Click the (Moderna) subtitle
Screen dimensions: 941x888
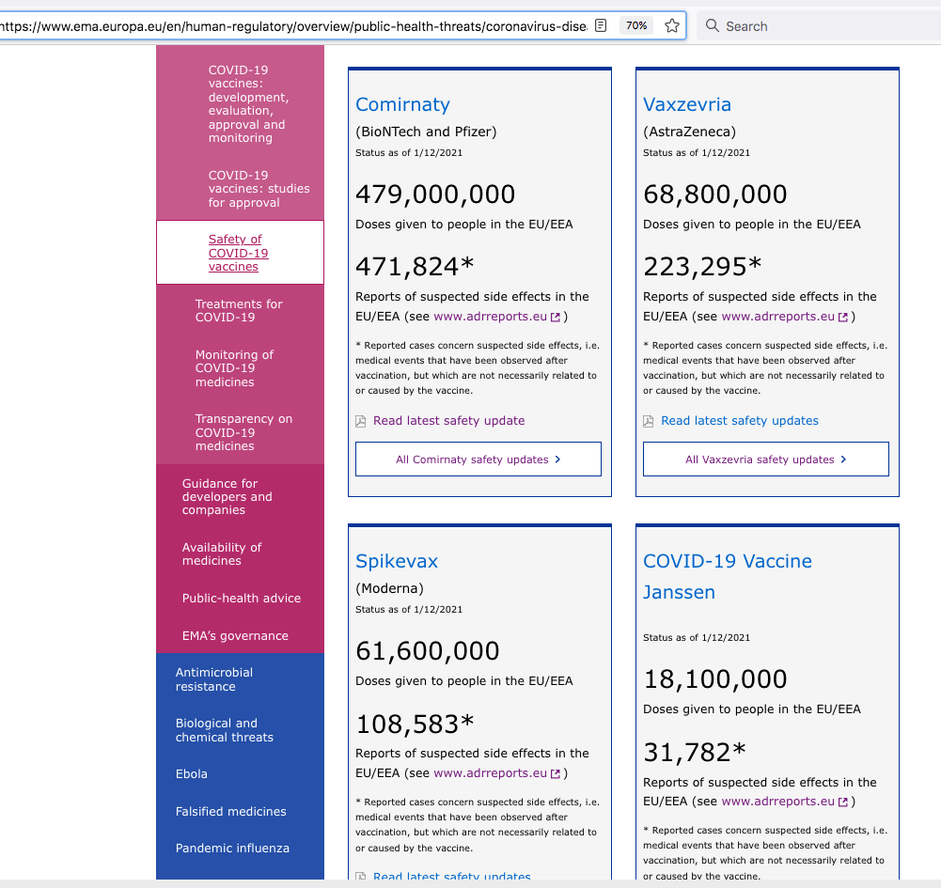tap(389, 588)
